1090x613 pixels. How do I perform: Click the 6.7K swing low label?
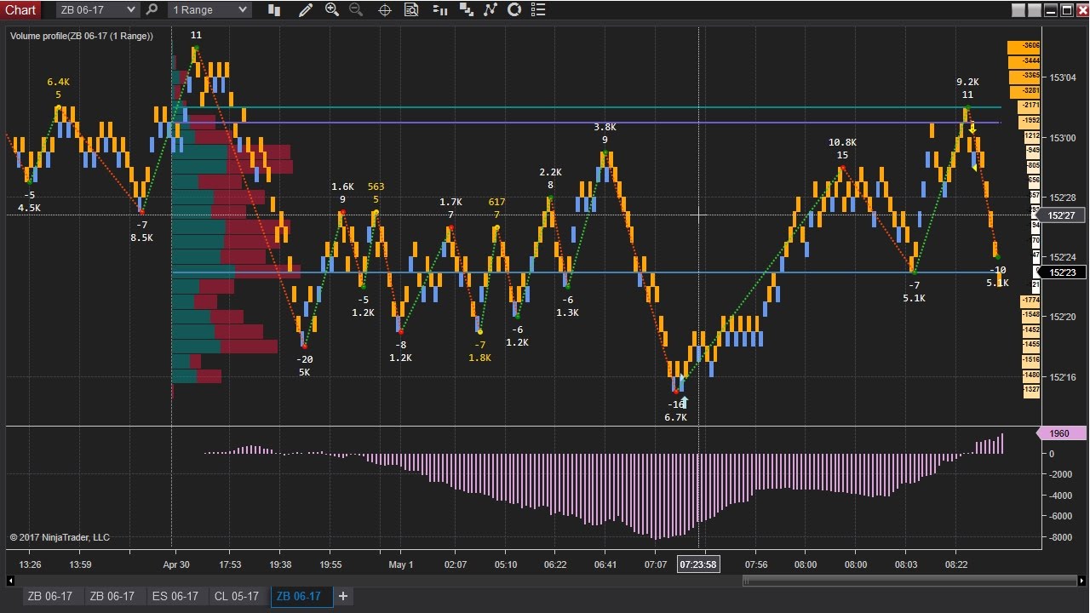click(675, 418)
